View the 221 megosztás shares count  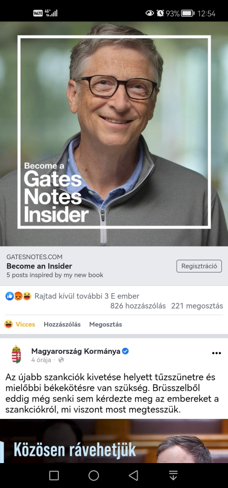tap(197, 306)
